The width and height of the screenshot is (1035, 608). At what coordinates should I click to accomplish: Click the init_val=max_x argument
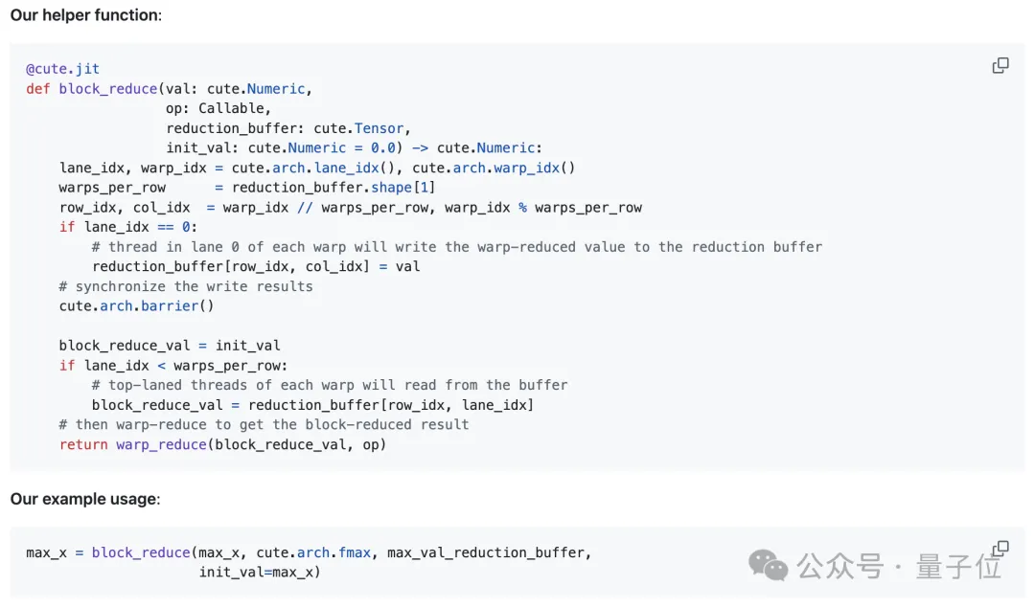[x=260, y=573]
